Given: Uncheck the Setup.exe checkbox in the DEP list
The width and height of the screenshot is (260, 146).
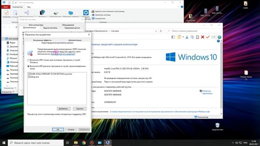Looking at the screenshot, I should (29, 77).
